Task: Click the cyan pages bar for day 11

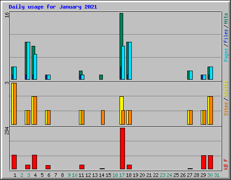Action: 83,77
